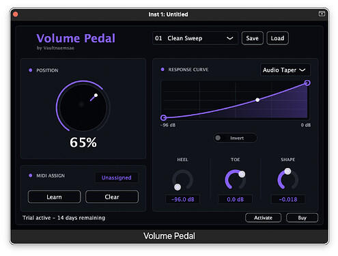Click the 0.0 dB Toe value field
Screen dimensions: 338x256
[x=235, y=199]
